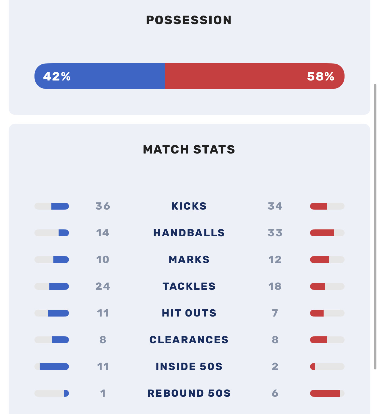The width and height of the screenshot is (379, 414).
Task: Tap the TACKLES stat label
Action: pos(189,286)
